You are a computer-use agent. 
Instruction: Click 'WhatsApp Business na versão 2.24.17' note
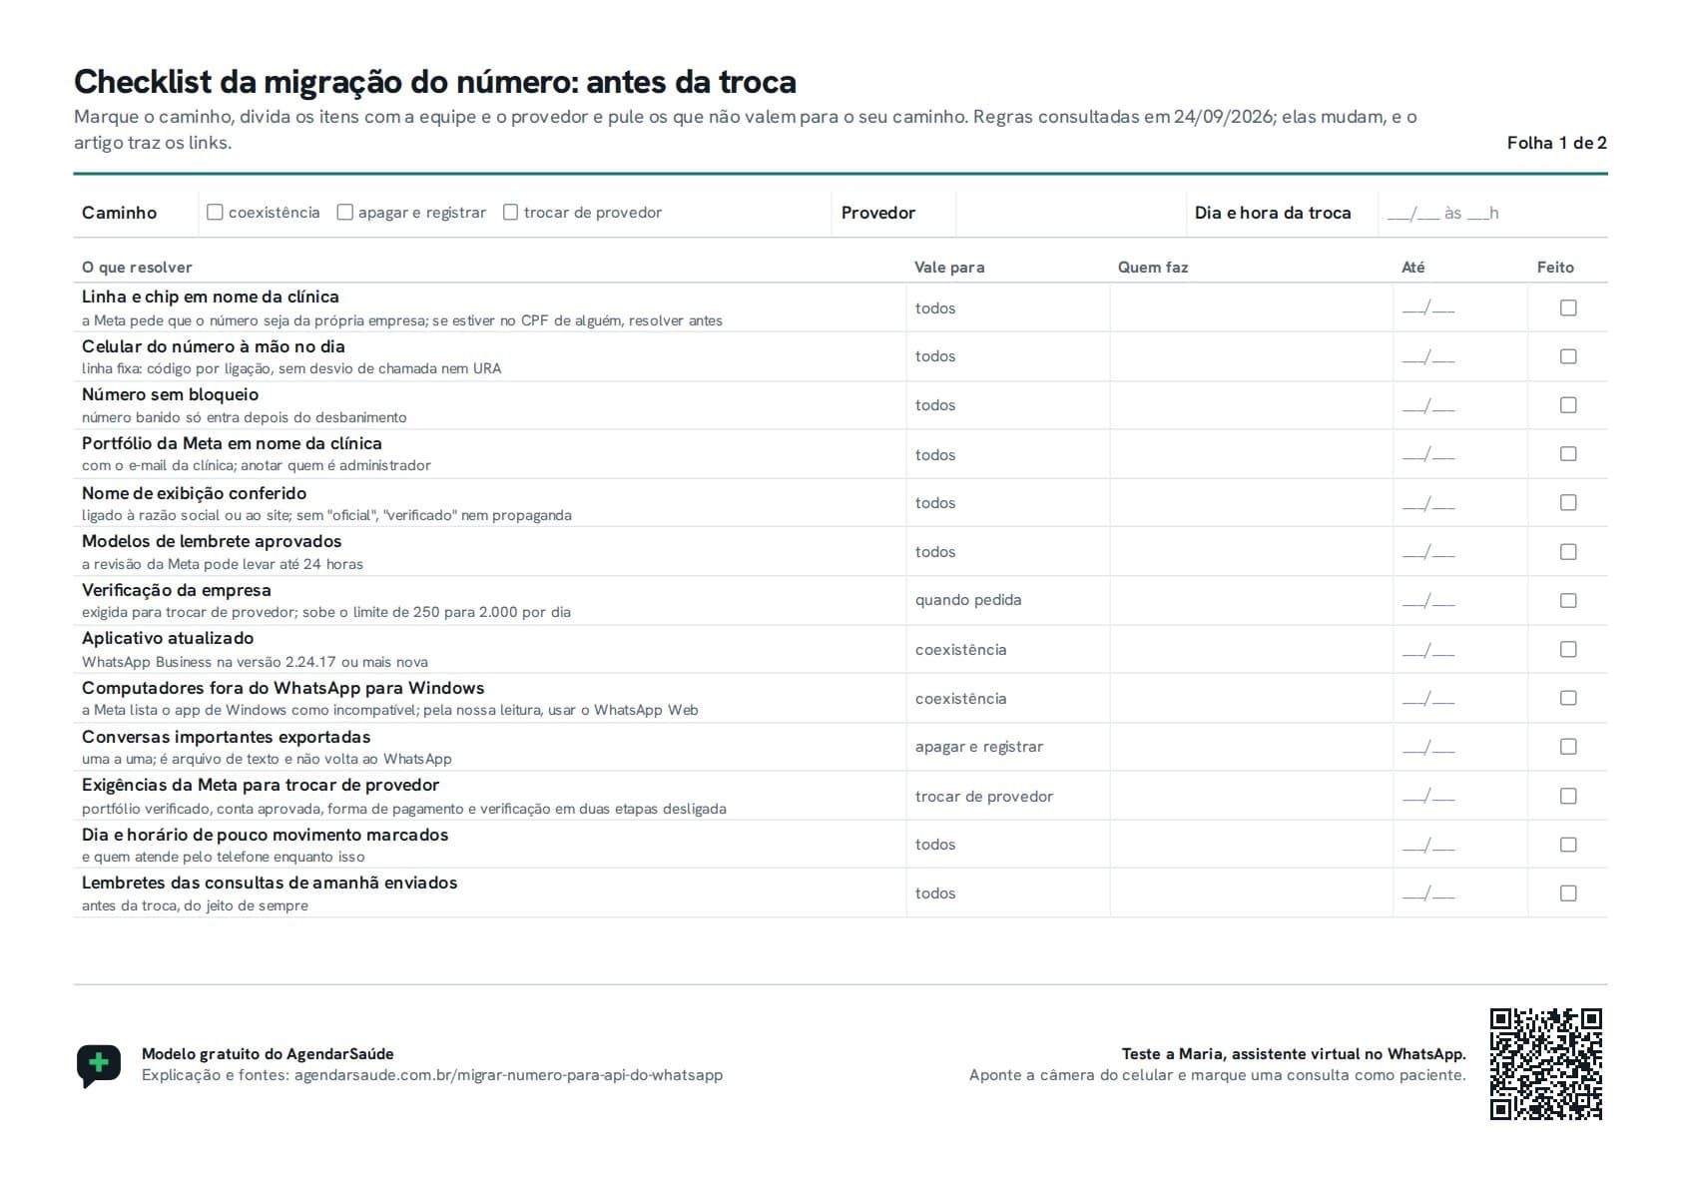pyautogui.click(x=255, y=661)
